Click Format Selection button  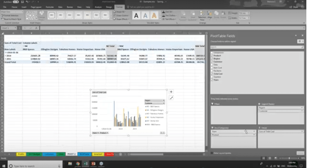pos(10,16)
